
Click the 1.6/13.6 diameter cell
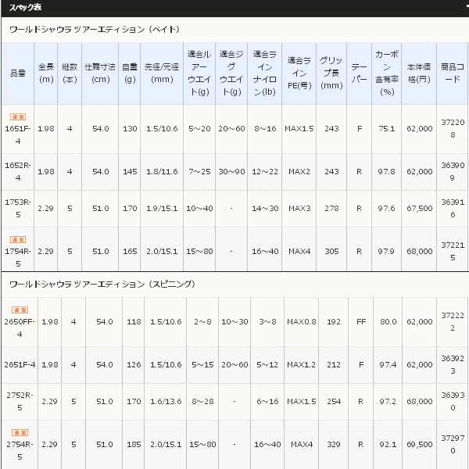[x=166, y=401]
